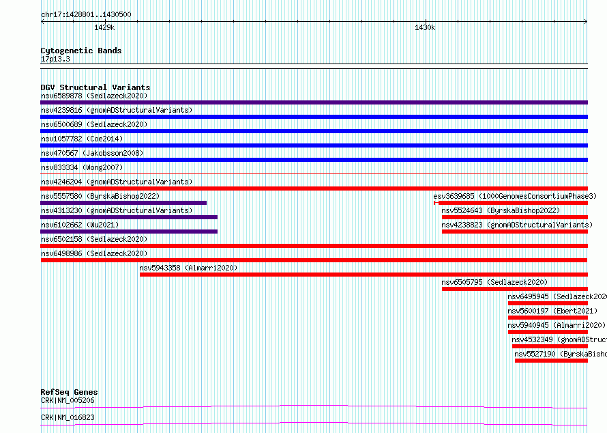
Task: Click the blue bar under nsv4239816
Action: coord(314,117)
